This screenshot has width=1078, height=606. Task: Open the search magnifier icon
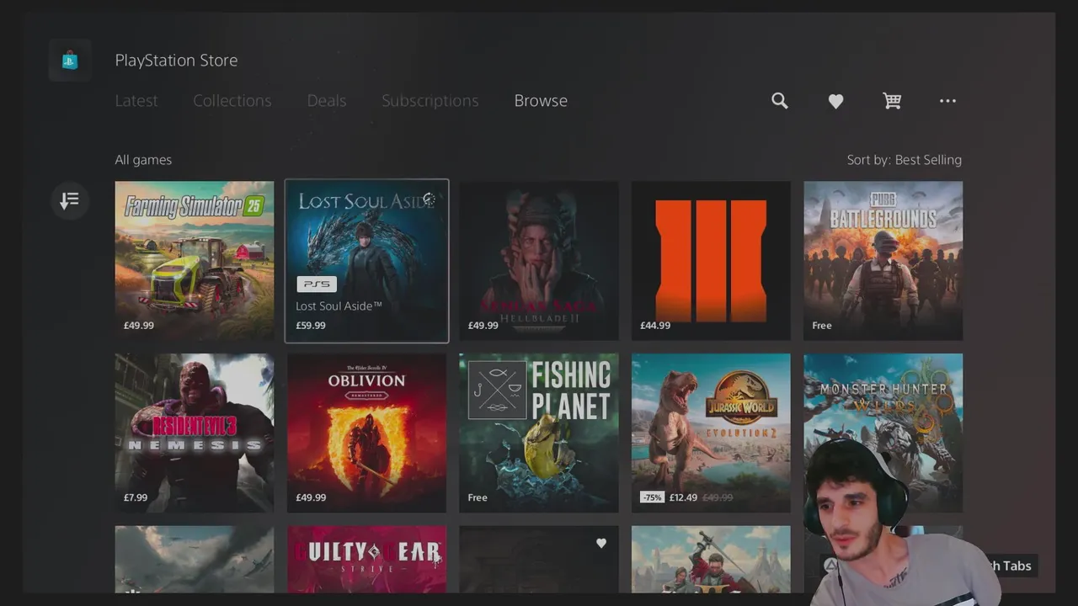pyautogui.click(x=780, y=101)
